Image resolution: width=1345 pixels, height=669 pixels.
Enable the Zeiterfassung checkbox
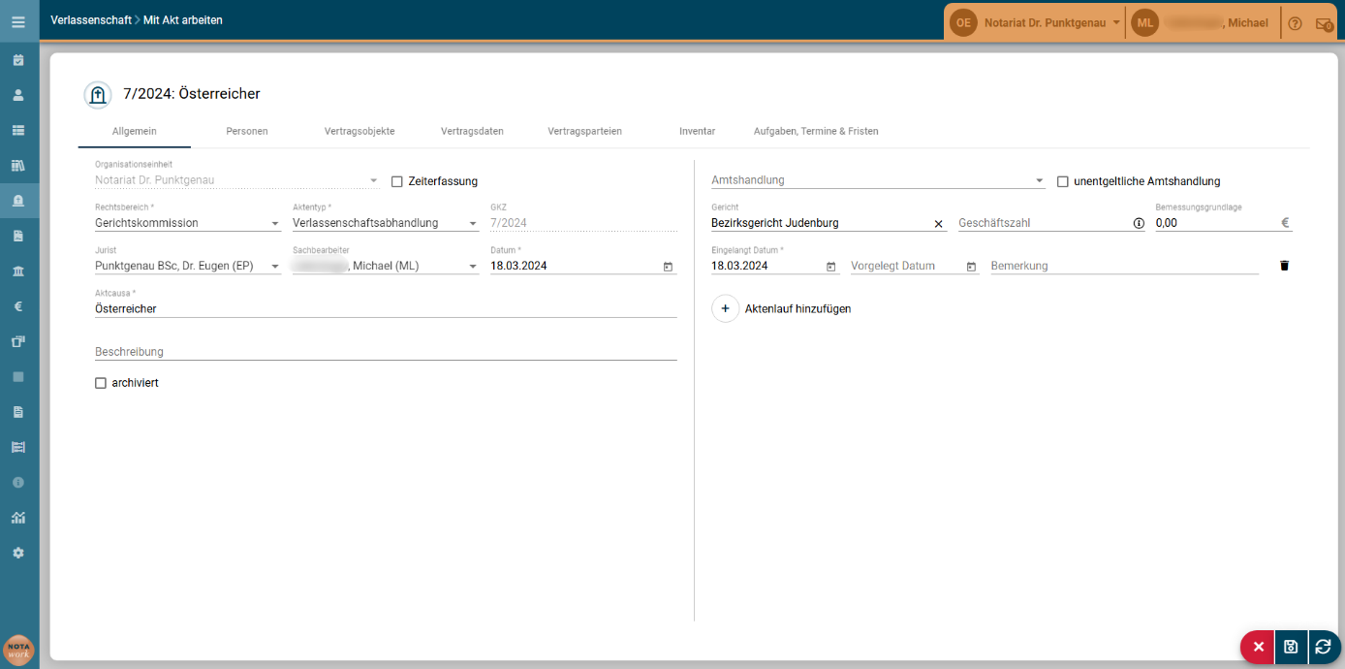click(x=396, y=181)
